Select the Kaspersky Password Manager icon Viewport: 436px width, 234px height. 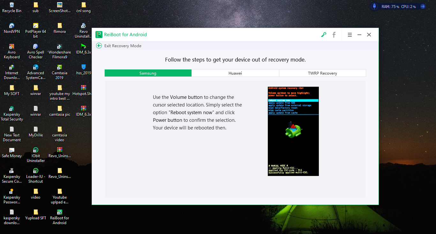tap(12, 196)
